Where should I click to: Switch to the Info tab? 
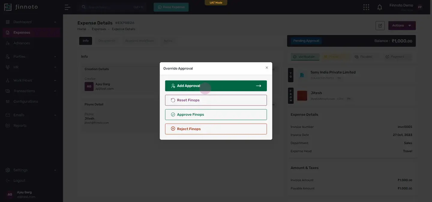[85, 41]
